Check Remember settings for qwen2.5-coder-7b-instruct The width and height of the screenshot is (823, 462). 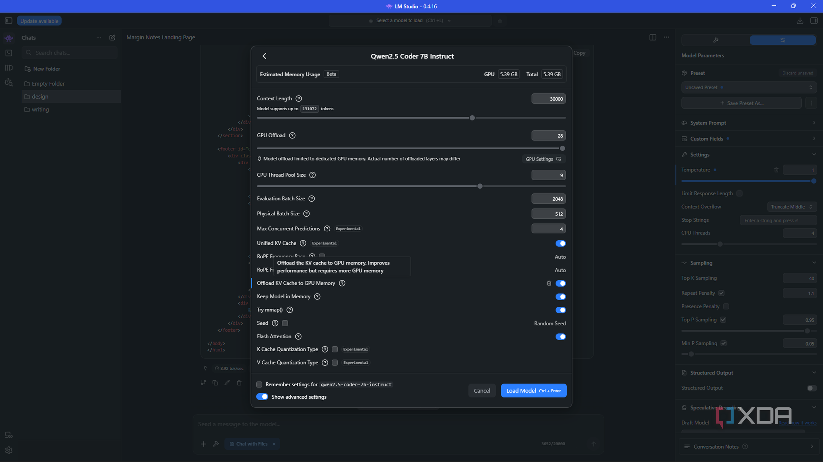(259, 385)
